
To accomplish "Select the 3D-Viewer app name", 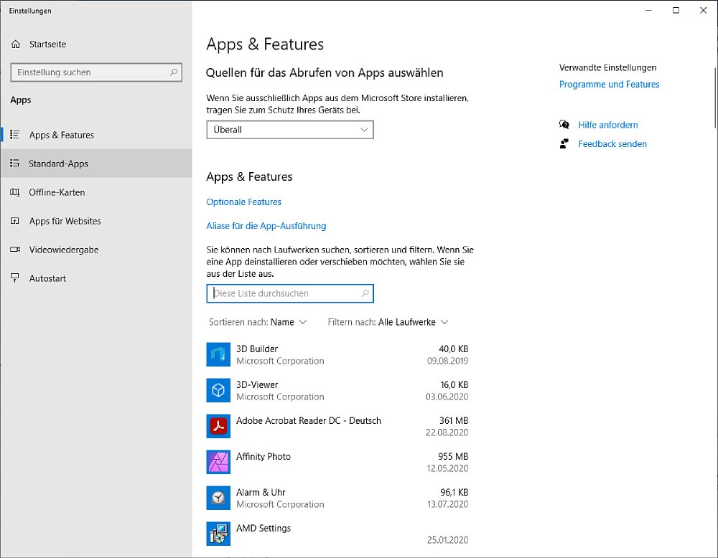I will (x=257, y=384).
